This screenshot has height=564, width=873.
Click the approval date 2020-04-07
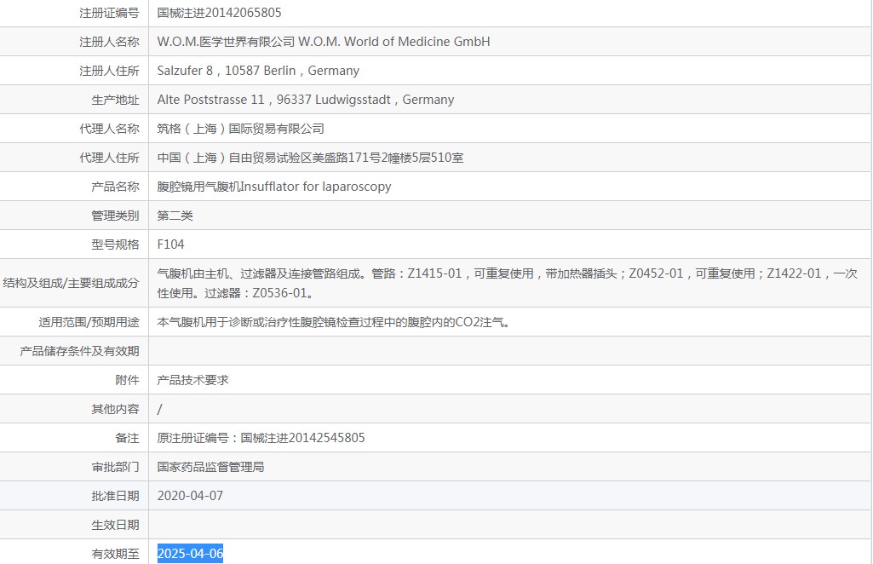(x=191, y=496)
